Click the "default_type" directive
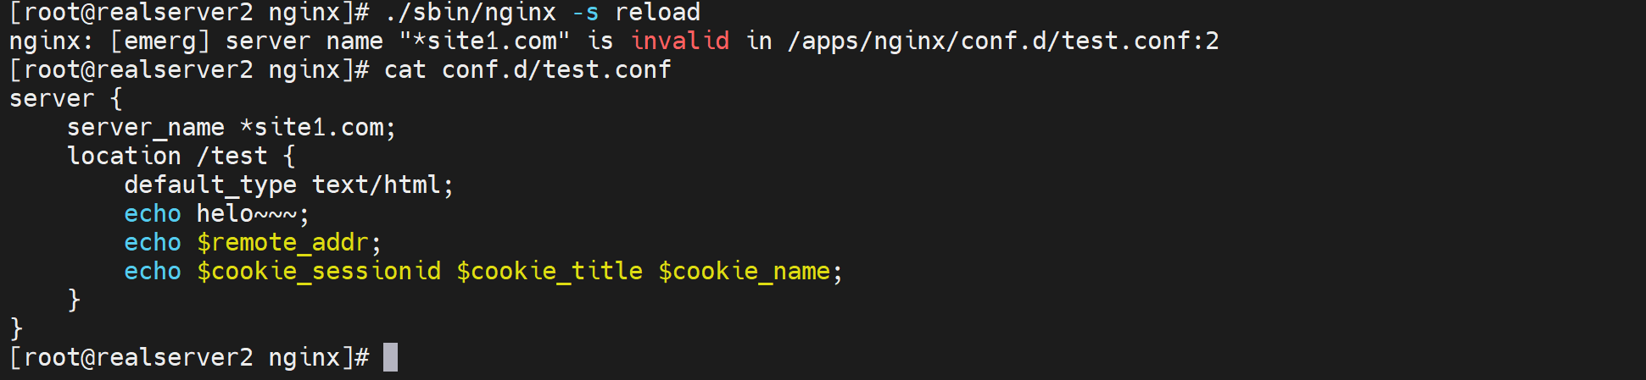Viewport: 1646px width, 380px height. coord(210,184)
